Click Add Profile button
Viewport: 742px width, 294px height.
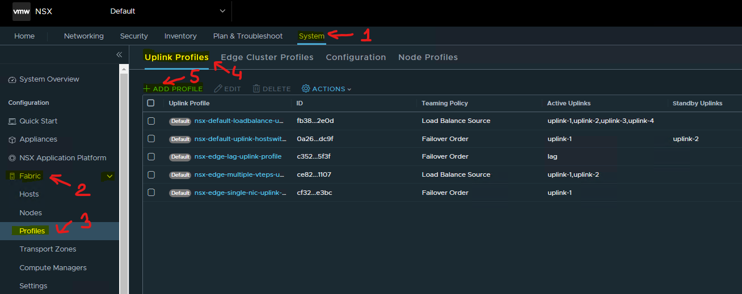pyautogui.click(x=173, y=89)
